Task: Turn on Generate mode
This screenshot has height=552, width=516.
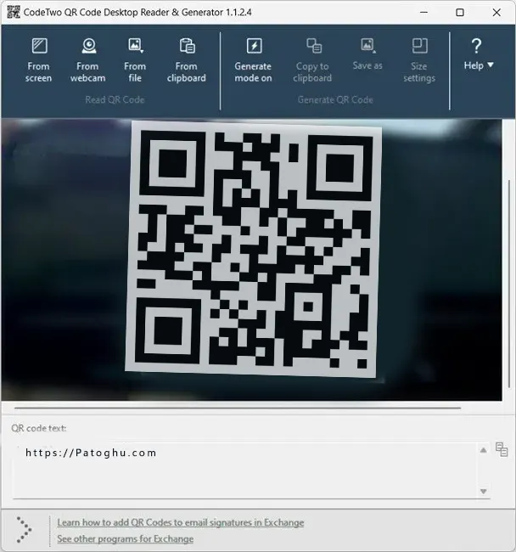Action: [253, 59]
